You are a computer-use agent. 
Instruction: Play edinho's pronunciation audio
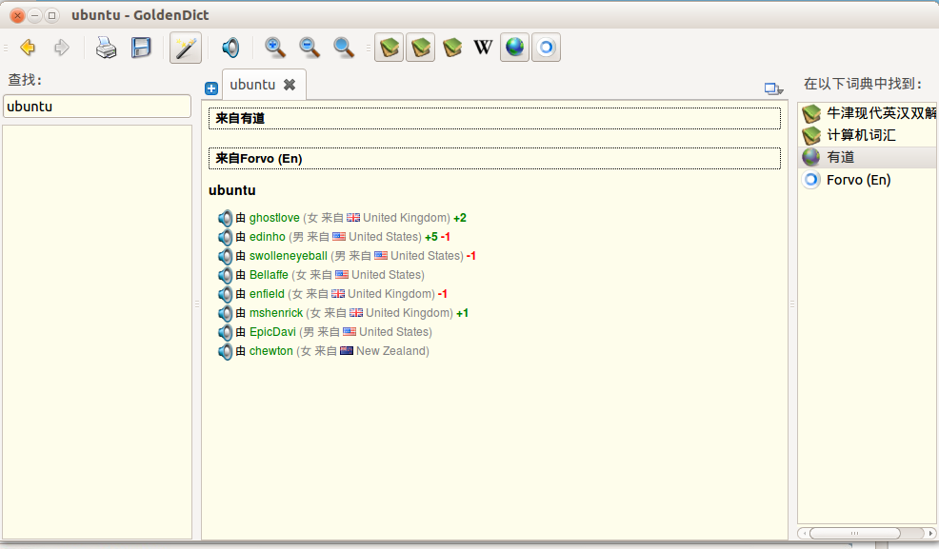coord(225,237)
